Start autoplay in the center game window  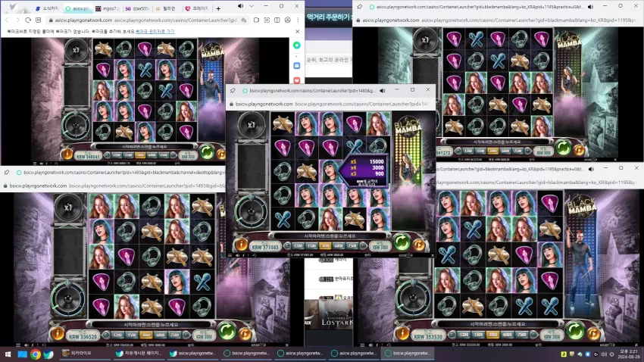click(x=419, y=245)
